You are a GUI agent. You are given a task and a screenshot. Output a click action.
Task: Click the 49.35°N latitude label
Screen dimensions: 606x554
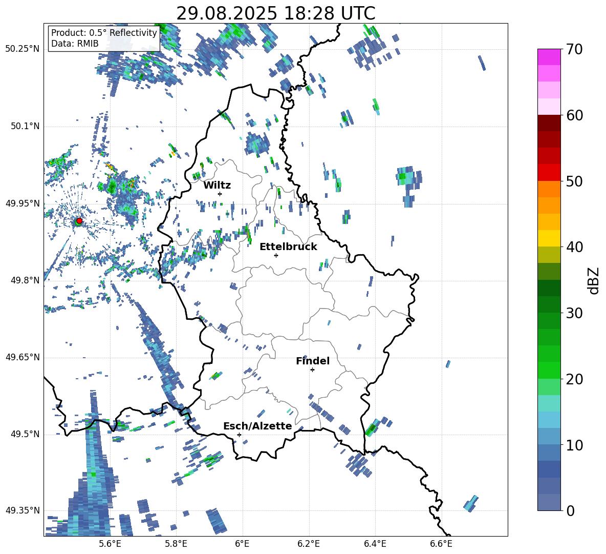[23, 510]
